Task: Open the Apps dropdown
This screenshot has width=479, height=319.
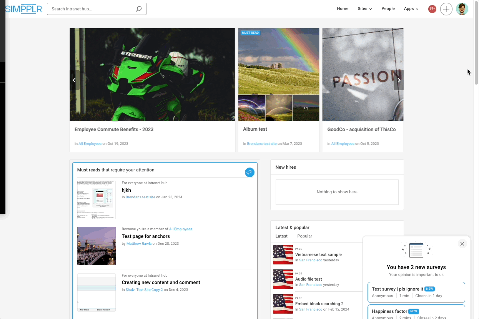Action: (x=411, y=8)
